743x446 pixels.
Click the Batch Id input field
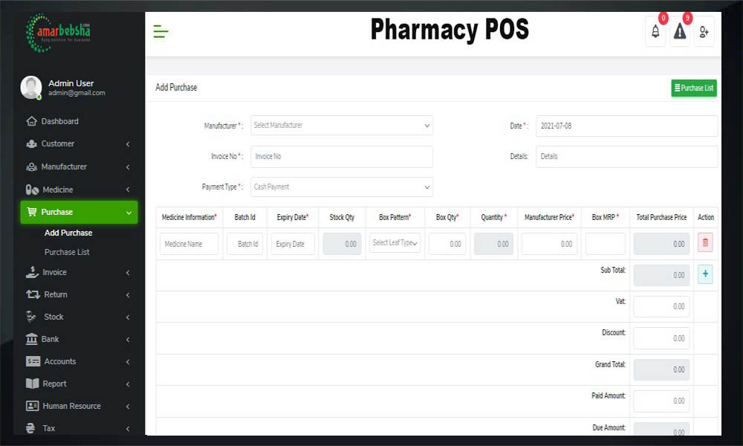tap(245, 244)
